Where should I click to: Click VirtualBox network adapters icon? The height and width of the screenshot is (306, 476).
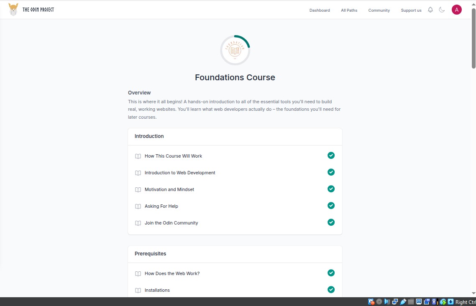(395, 302)
